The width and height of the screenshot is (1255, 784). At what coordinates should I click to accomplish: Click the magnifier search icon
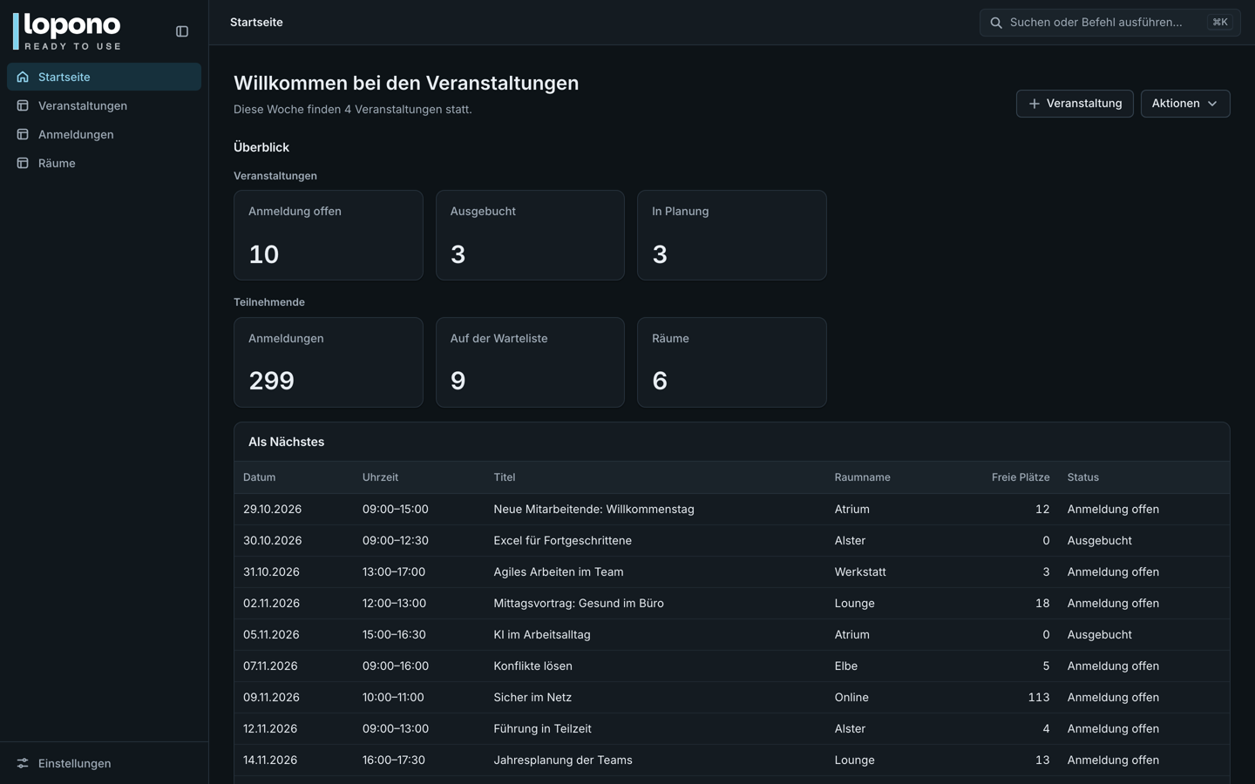[996, 23]
